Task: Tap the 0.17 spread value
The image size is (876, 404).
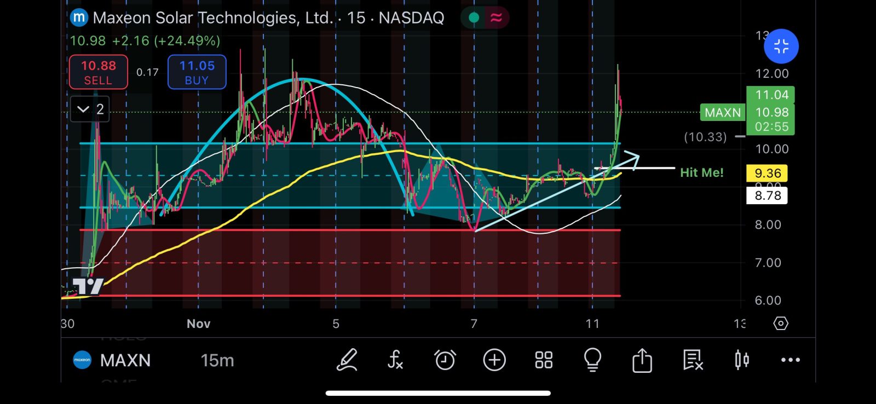Action: [x=147, y=72]
